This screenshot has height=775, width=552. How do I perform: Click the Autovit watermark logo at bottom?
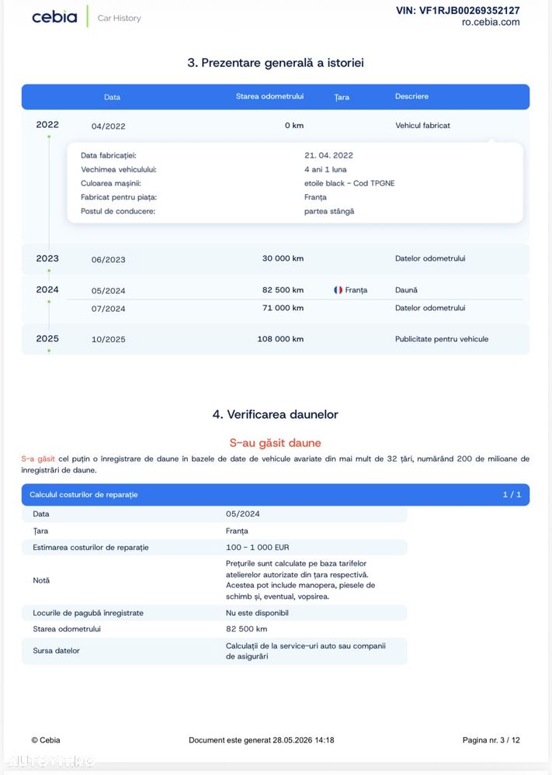50,761
